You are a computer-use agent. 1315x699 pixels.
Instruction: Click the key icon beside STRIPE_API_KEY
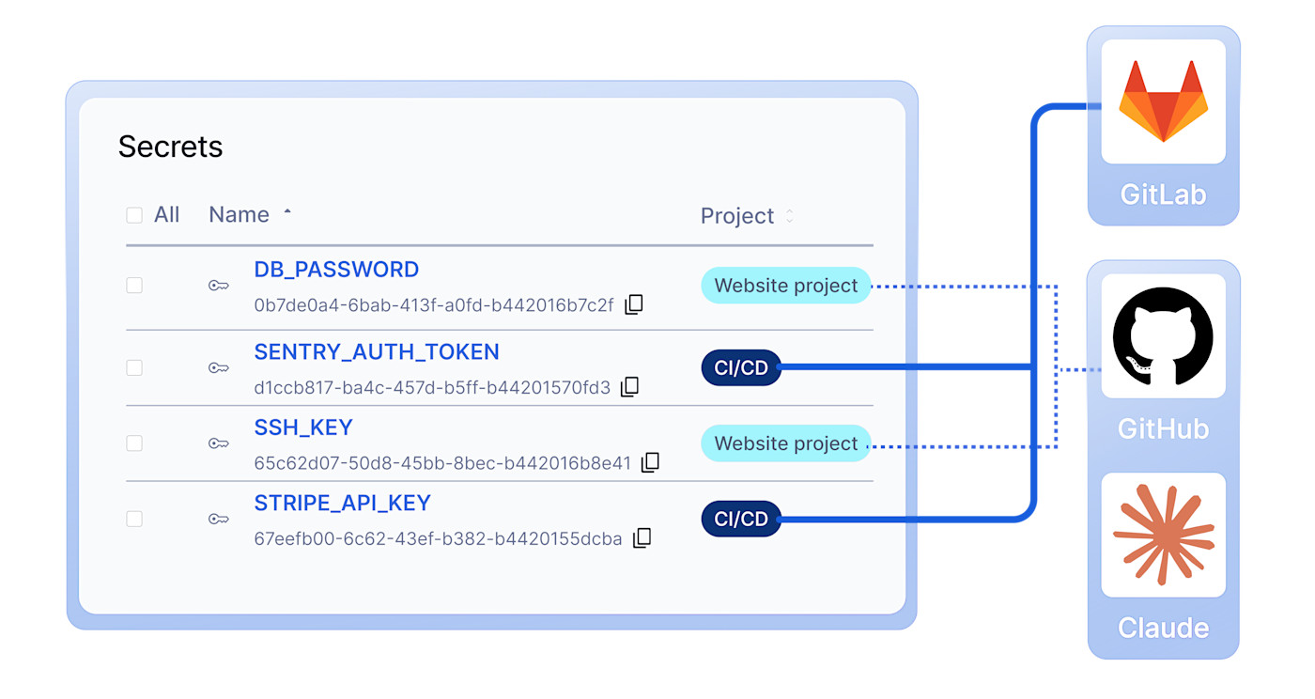(x=219, y=519)
